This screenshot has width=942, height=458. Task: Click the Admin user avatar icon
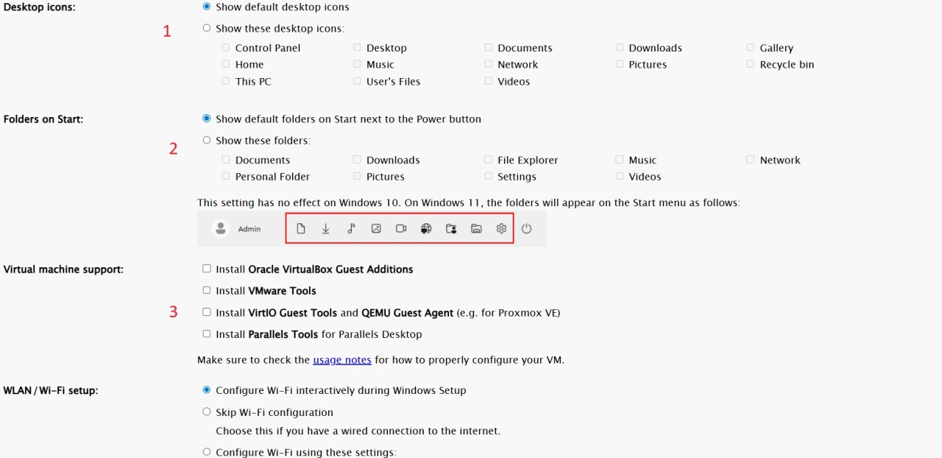point(221,229)
